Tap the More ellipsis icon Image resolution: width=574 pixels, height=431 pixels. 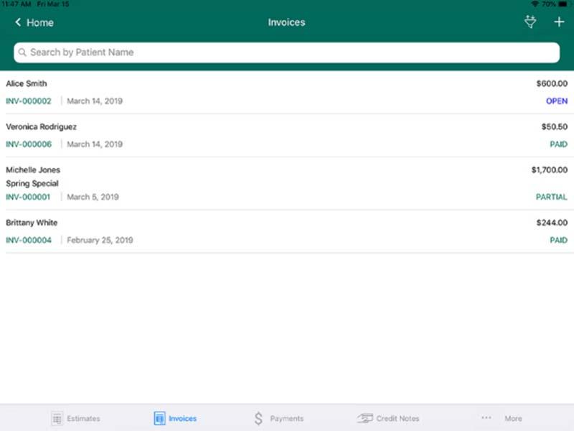pos(486,417)
